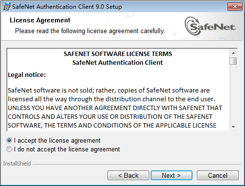
Task: Click the line starting 'UNLESS YOU HAVE ANOTHER AGREEMENT'
Action: (115, 108)
